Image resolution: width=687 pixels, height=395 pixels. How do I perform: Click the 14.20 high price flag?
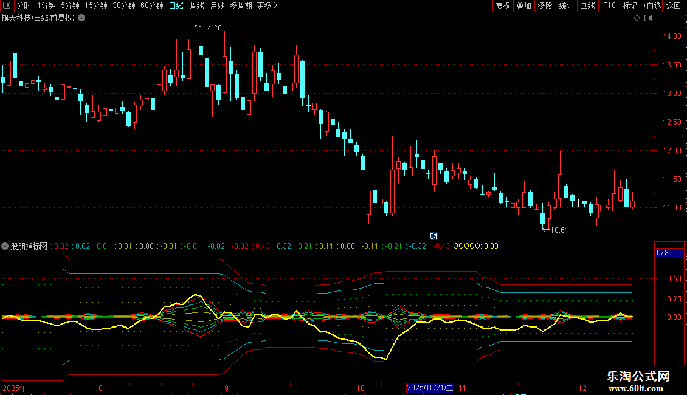click(212, 28)
